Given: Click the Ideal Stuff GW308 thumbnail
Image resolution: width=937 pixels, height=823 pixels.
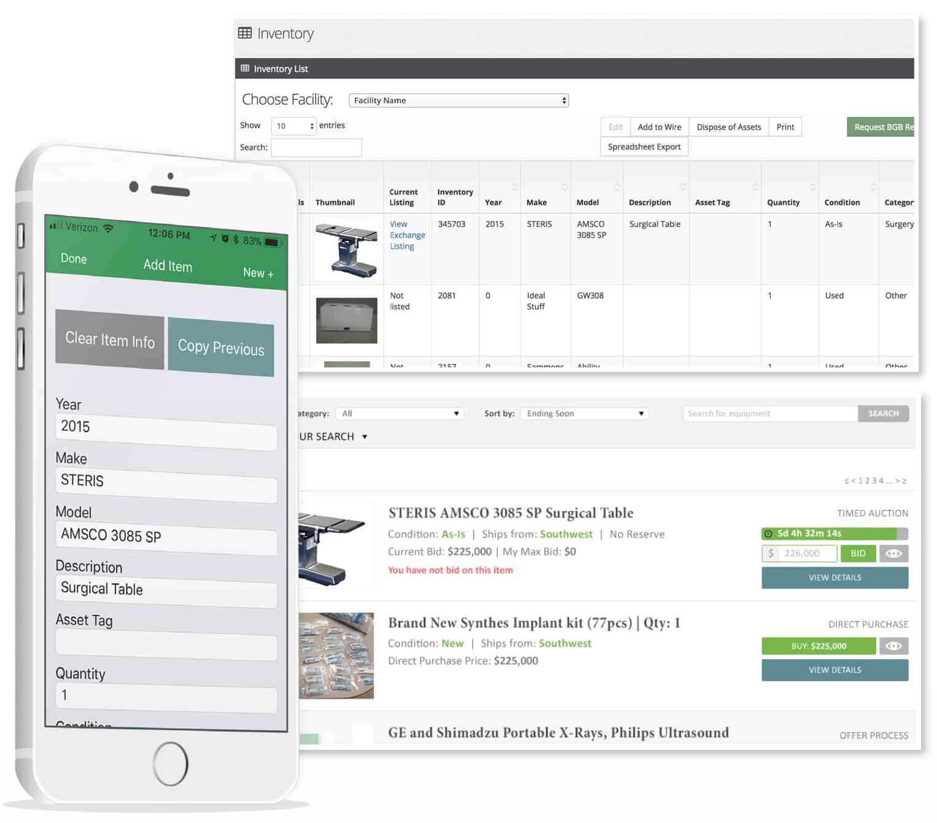Looking at the screenshot, I should pos(346,320).
